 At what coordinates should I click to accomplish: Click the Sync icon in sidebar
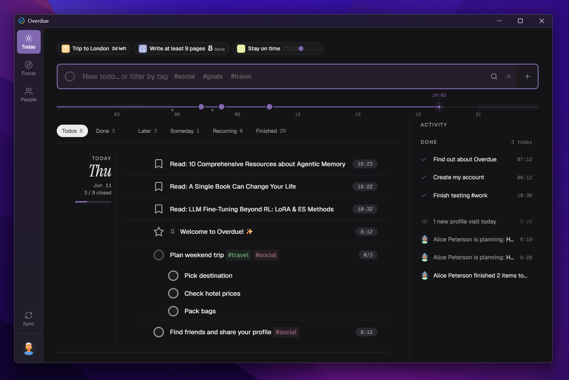(x=29, y=315)
